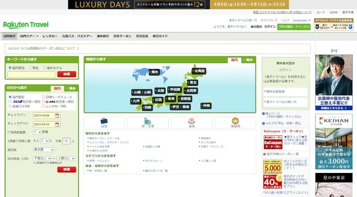Open the maximum price 上限なし dropdown
Viewport: 357px width, 197px height.
click(x=66, y=158)
